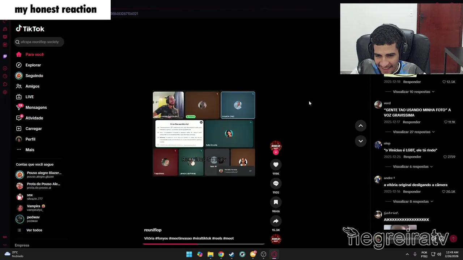Save the video with the bookmark icon
The image size is (463, 260).
click(x=276, y=202)
